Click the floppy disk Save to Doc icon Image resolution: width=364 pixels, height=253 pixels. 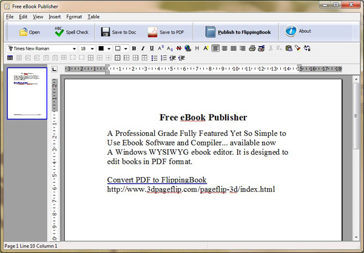[x=106, y=32]
